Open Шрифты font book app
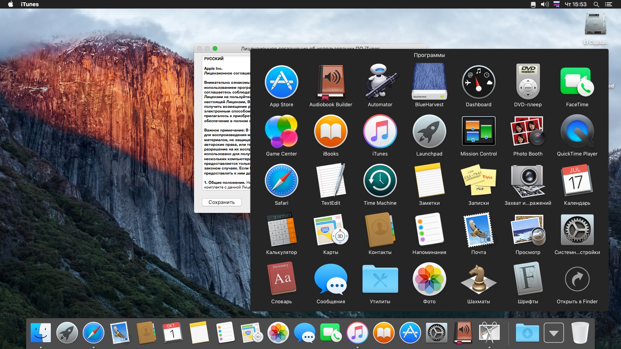This screenshot has height=349, width=621. tap(528, 279)
